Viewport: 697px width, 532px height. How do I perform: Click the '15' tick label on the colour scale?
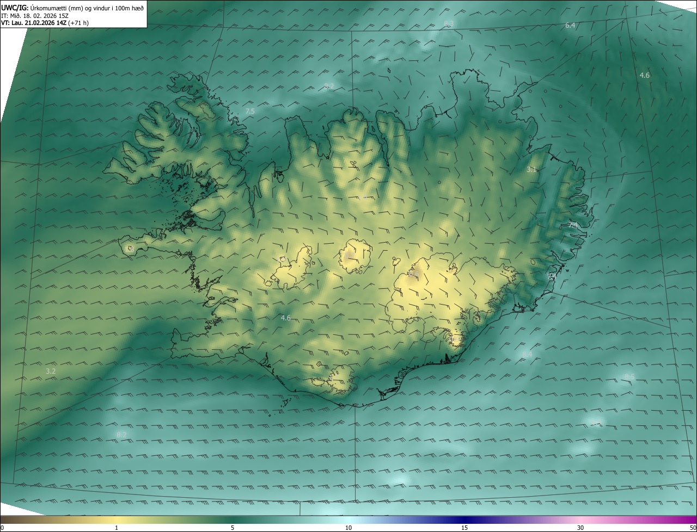click(x=464, y=528)
